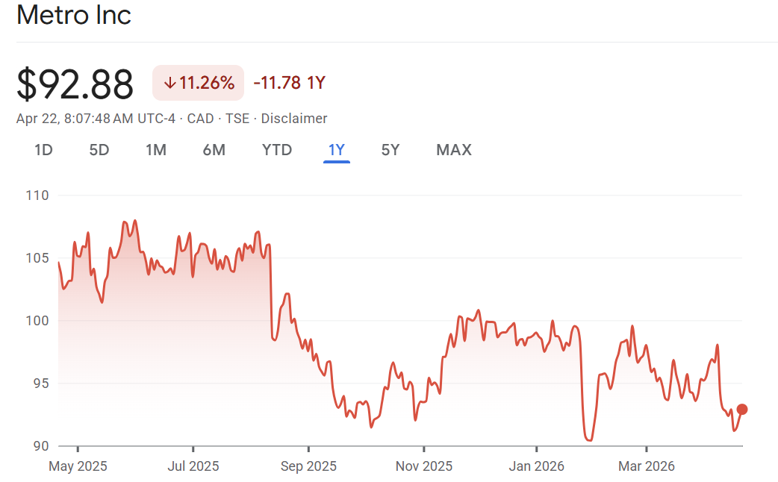Click the 110 y-axis label
Screen dimensions: 778x482
pos(37,195)
